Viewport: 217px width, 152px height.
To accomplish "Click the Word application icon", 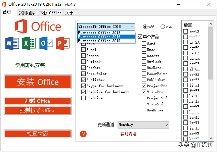I will (12, 43).
